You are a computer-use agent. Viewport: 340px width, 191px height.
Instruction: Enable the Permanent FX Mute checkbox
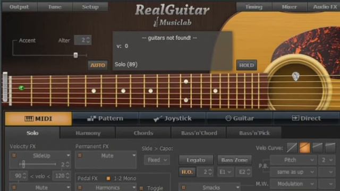80,155
